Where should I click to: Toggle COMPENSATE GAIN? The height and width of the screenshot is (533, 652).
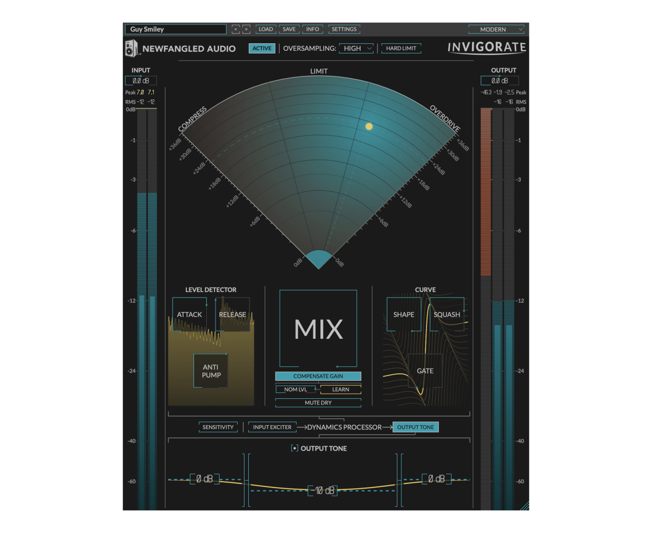tap(318, 376)
